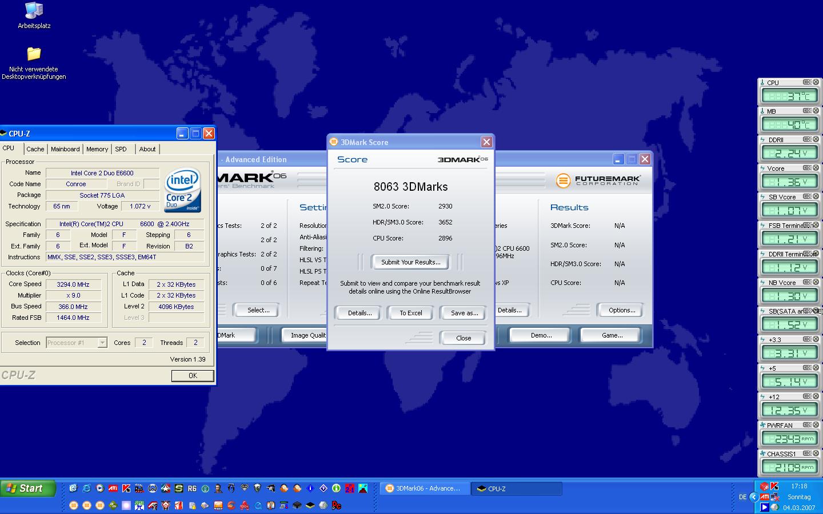Click the red cube tray icon

pos(764,486)
